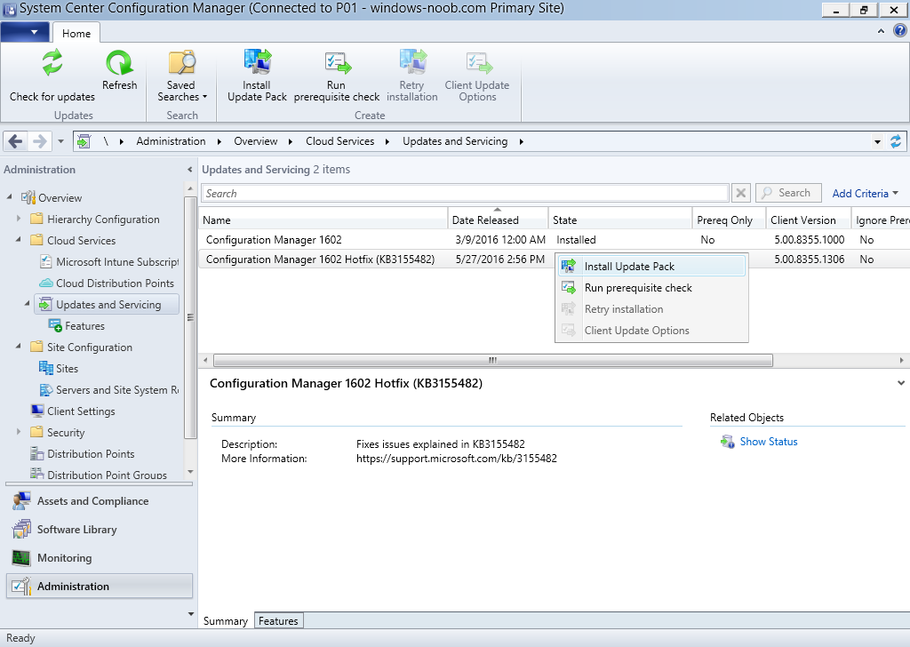
Task: Open the Monitoring workspace
Action: tap(100, 557)
